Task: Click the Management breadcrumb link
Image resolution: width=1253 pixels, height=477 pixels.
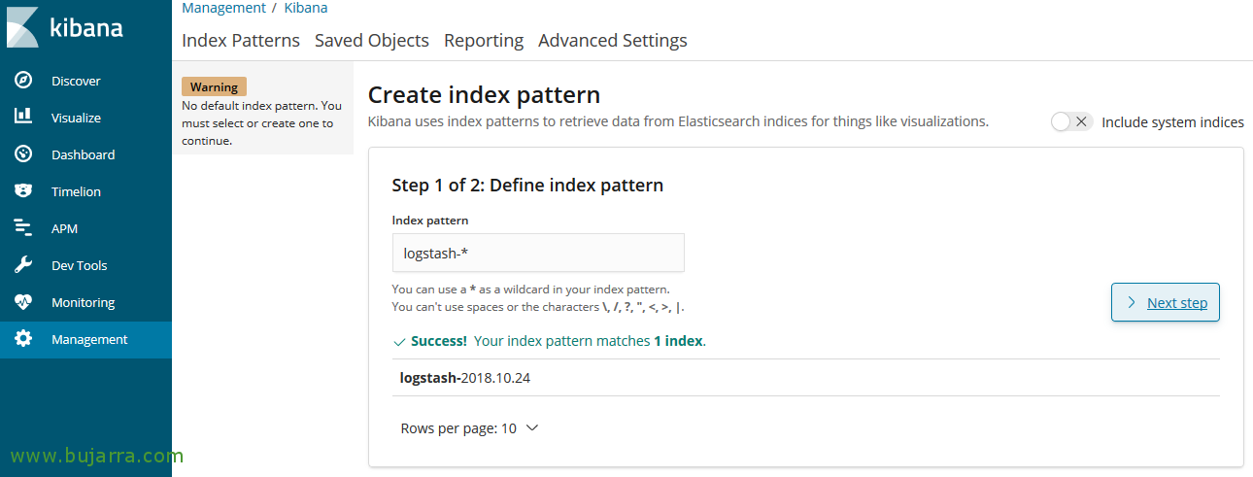Action: tap(223, 8)
